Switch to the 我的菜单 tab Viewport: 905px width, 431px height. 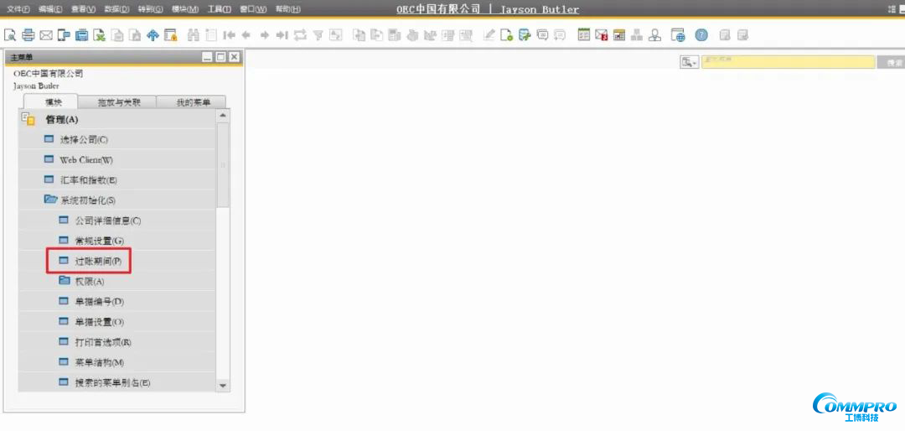(193, 102)
